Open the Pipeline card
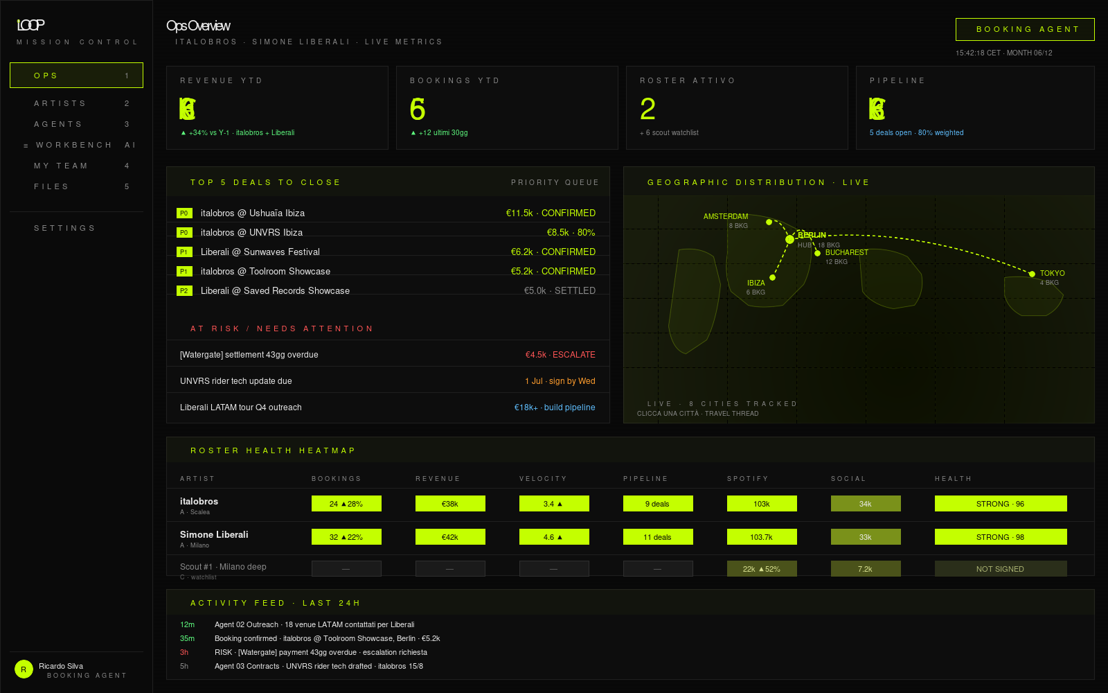 (x=975, y=107)
